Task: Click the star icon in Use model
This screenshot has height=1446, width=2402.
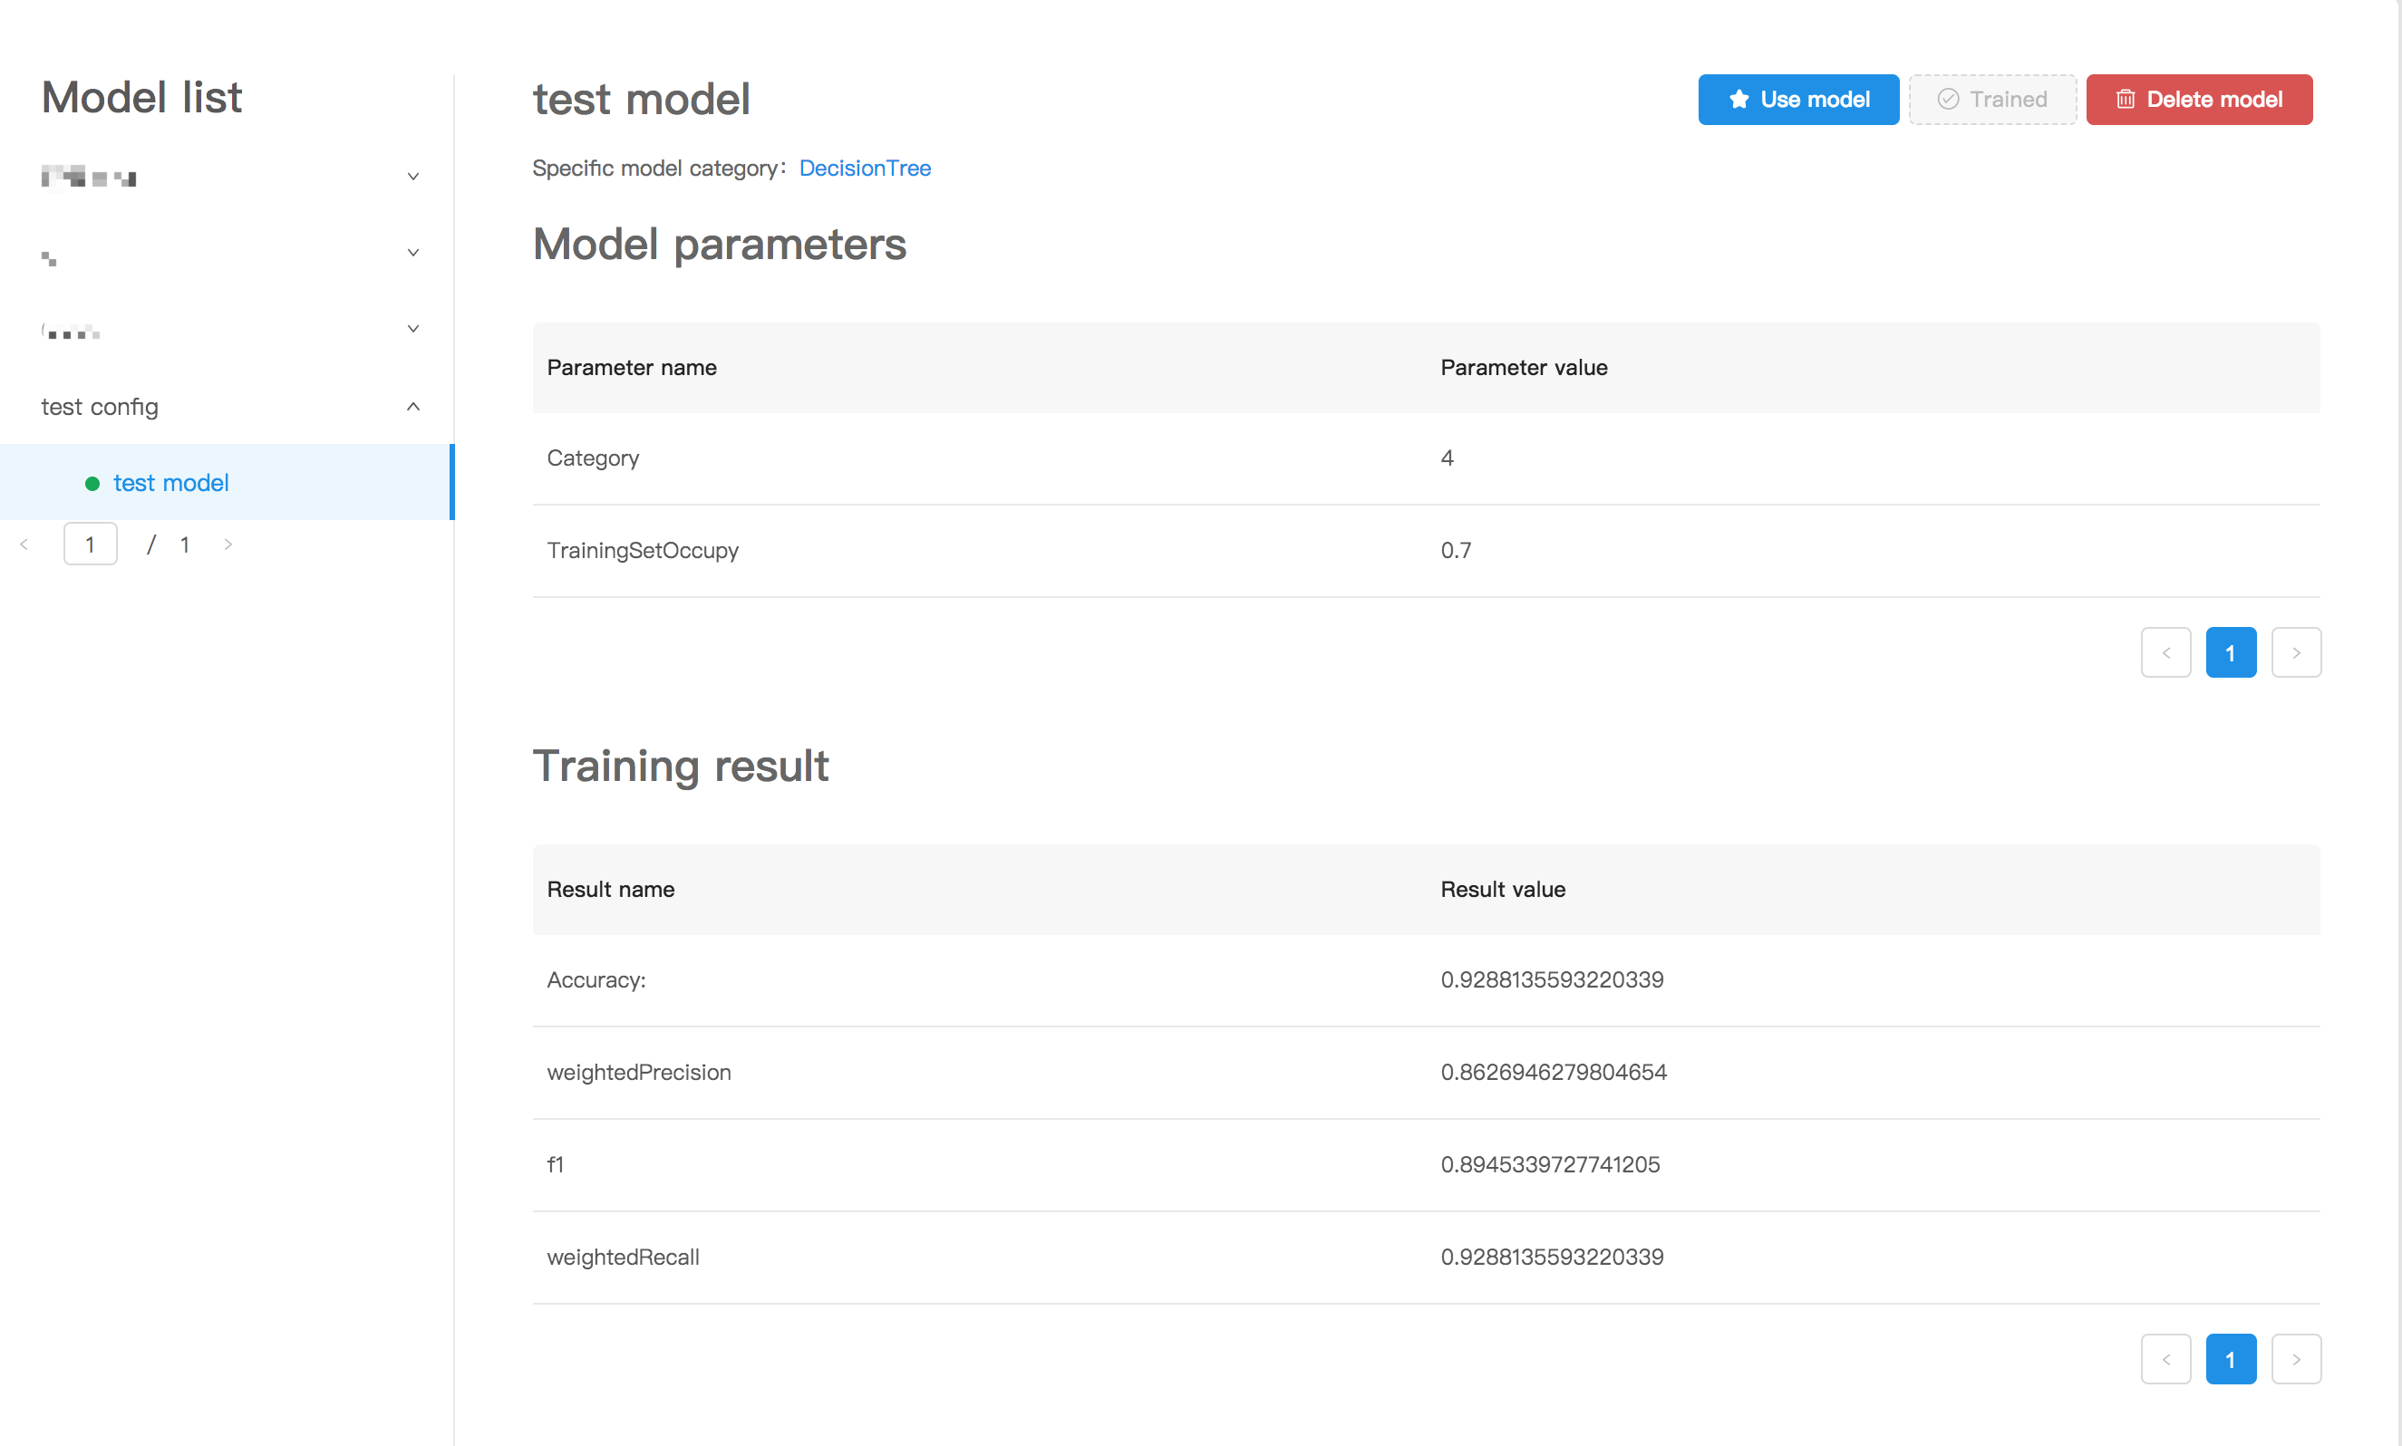Action: (x=1739, y=100)
